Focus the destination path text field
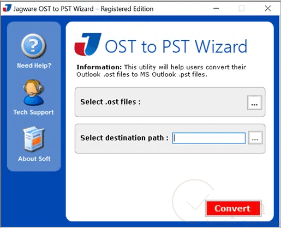 (209, 138)
